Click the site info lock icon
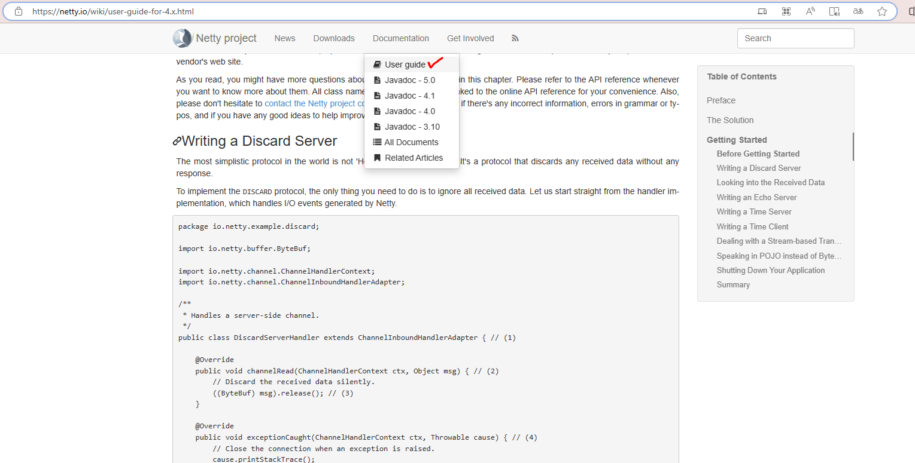915x463 pixels. tap(19, 11)
